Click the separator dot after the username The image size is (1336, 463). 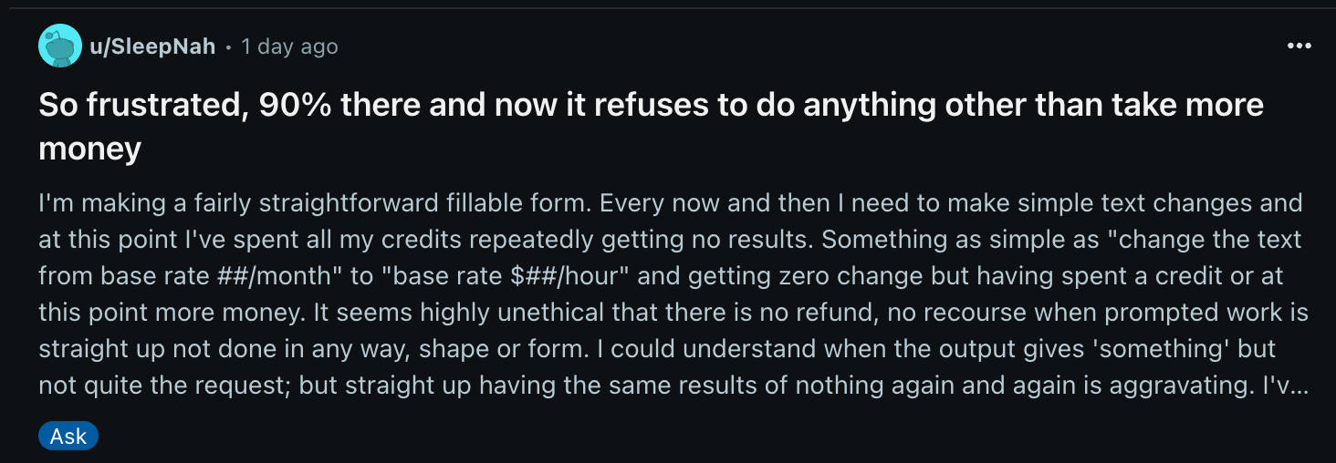pos(228,46)
